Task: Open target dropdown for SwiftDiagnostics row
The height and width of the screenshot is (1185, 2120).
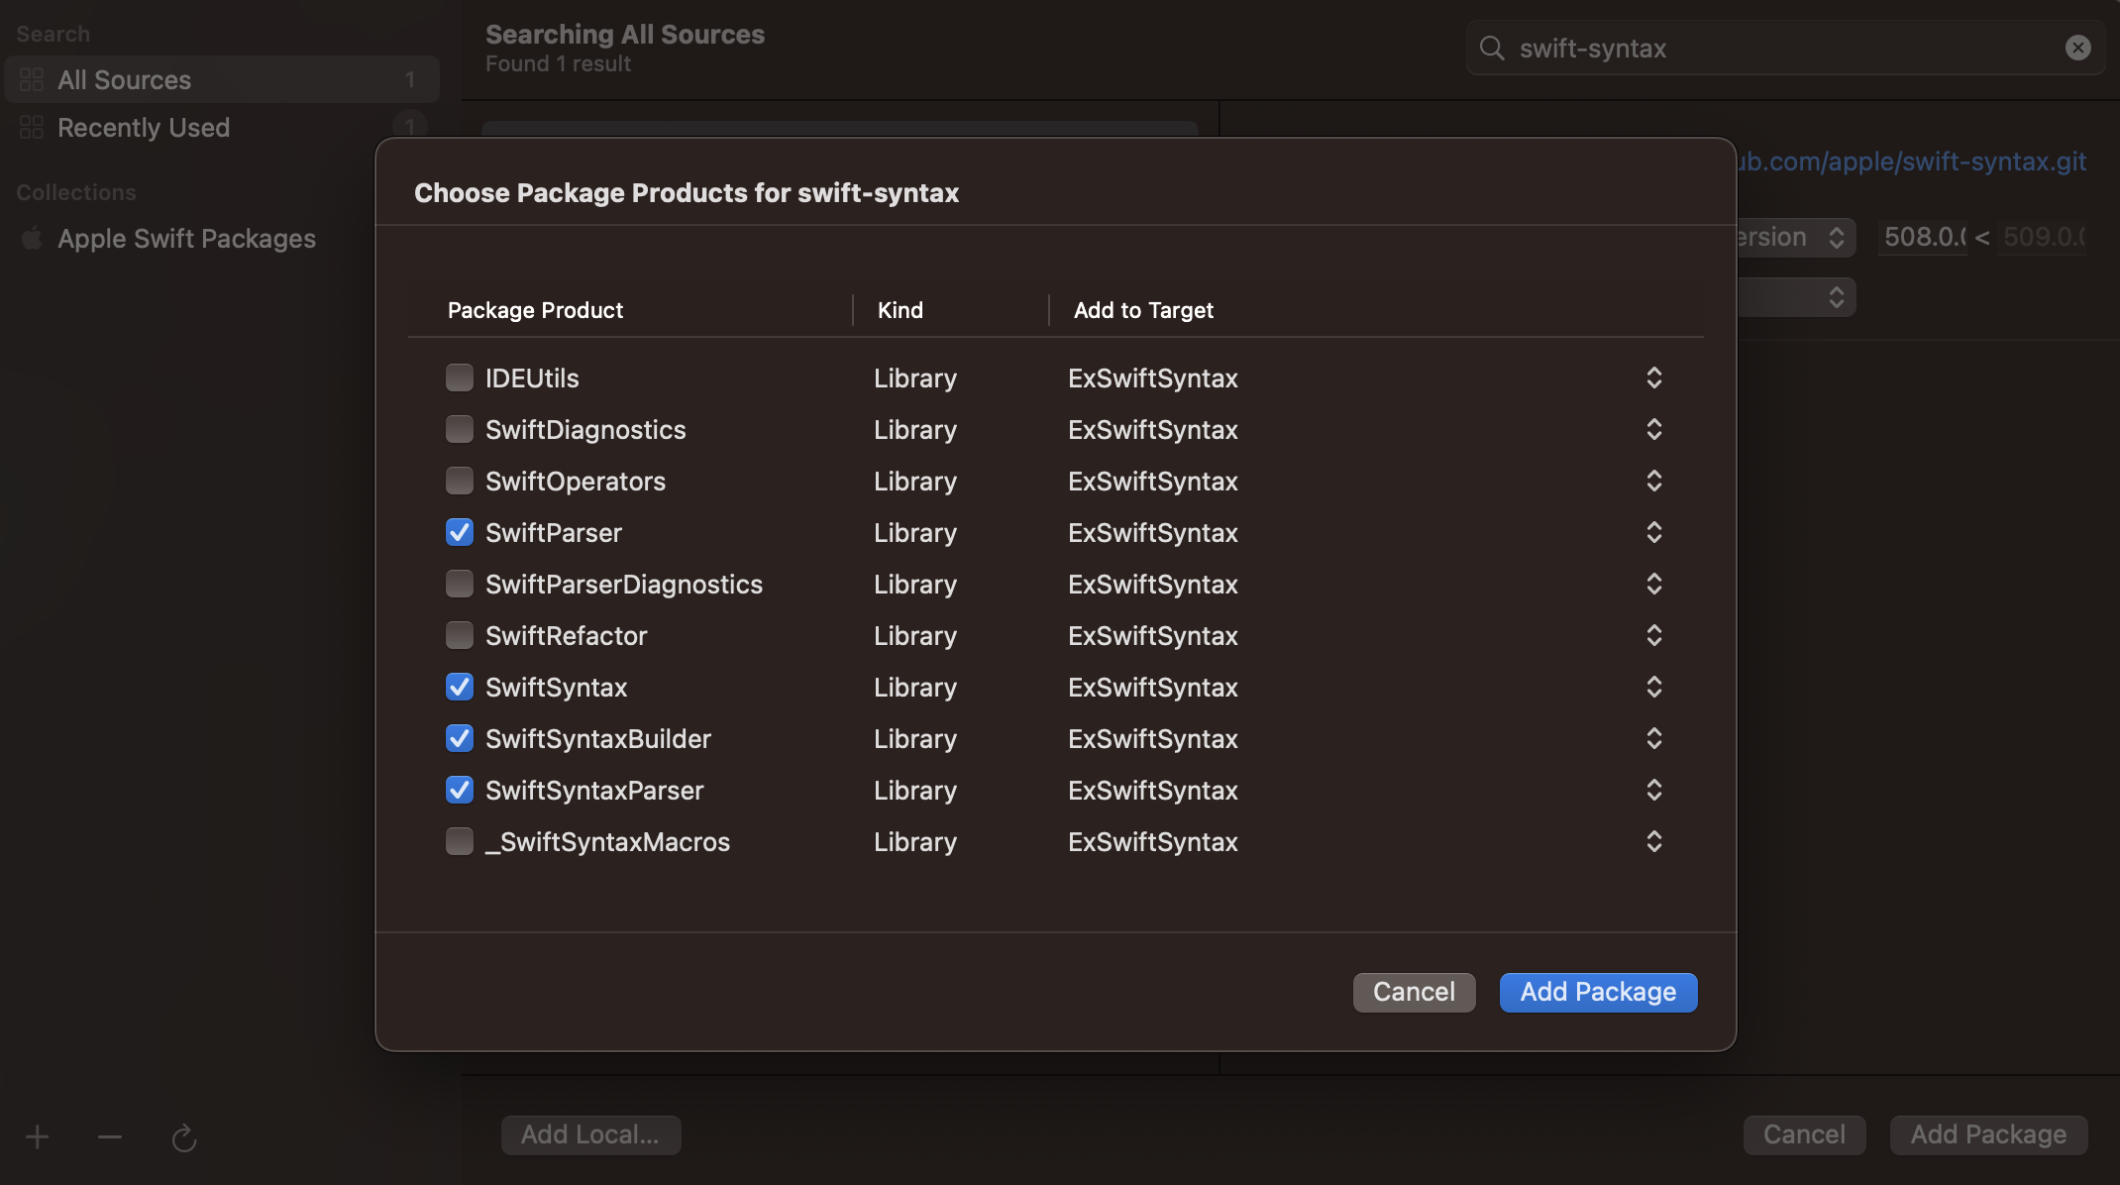Action: (1653, 429)
